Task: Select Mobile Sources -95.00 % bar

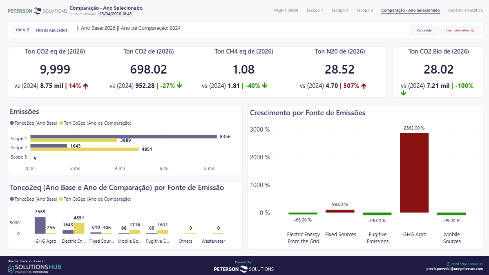Action: tap(451, 214)
